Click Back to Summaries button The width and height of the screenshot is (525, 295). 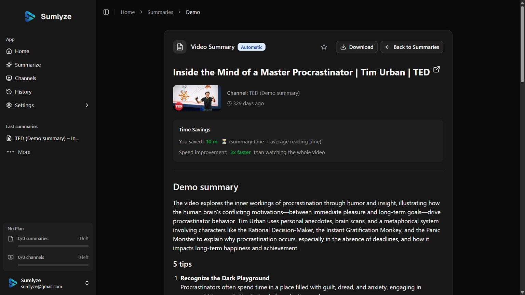[412, 47]
